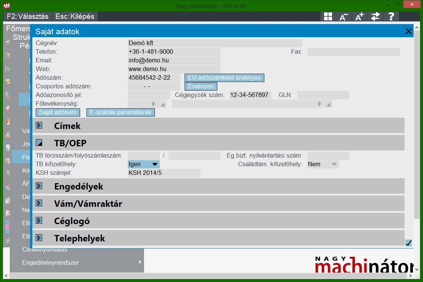Viewport: 423px width, 282px height.
Task: Click F2: Választás menu item
Action: coord(27,16)
